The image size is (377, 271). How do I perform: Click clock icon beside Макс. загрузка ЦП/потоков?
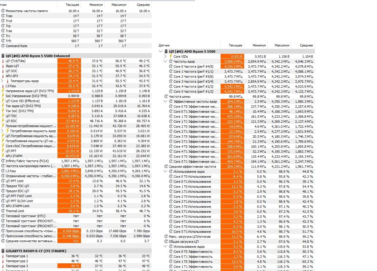[x=166, y=237]
